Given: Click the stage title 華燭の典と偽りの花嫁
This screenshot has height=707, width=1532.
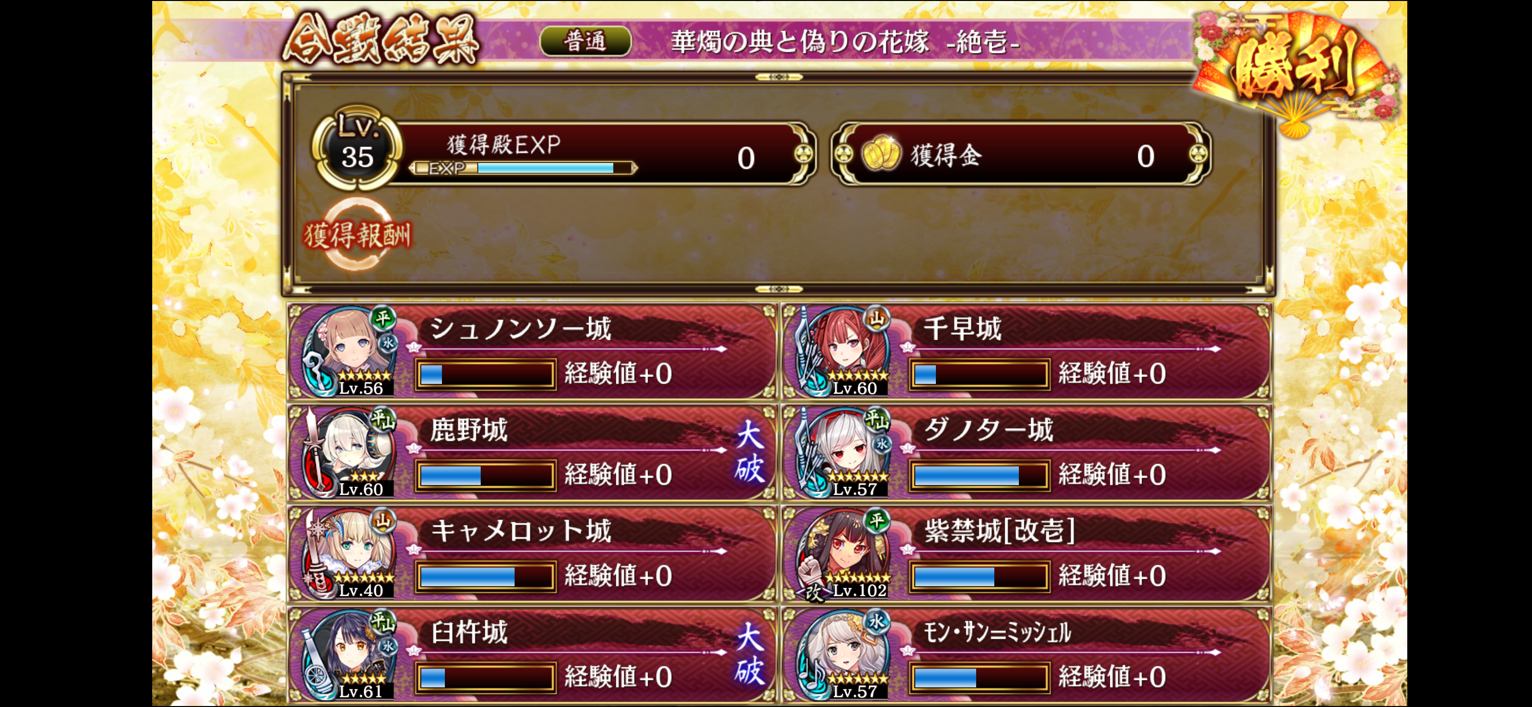Looking at the screenshot, I should [x=800, y=42].
